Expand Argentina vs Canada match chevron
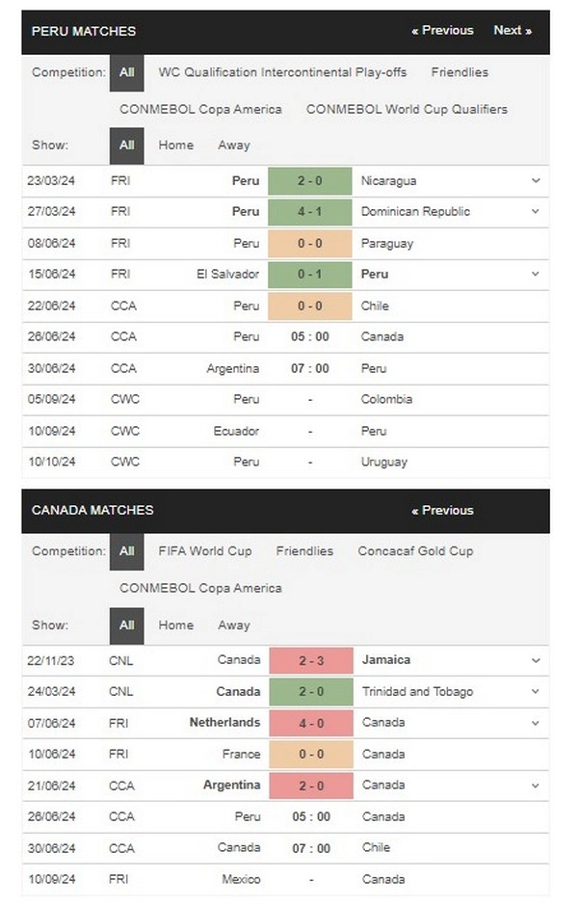Image resolution: width=578 pixels, height=905 pixels. pos(536,785)
